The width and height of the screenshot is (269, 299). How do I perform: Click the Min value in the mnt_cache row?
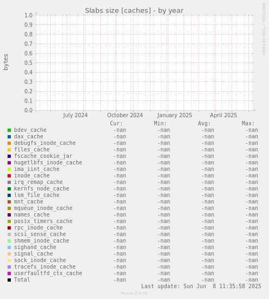(164, 201)
